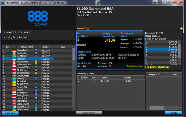Click luckytuker1's yellow status icon
This screenshot has width=186, height=117.
(36, 62)
